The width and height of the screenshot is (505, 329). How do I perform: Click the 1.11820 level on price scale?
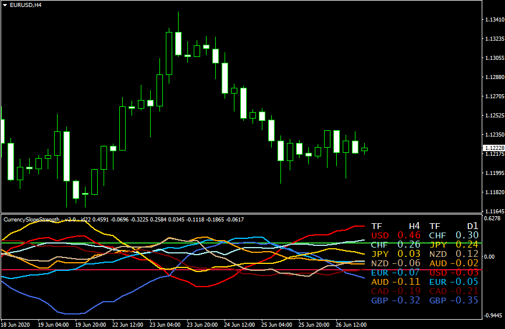(x=493, y=192)
